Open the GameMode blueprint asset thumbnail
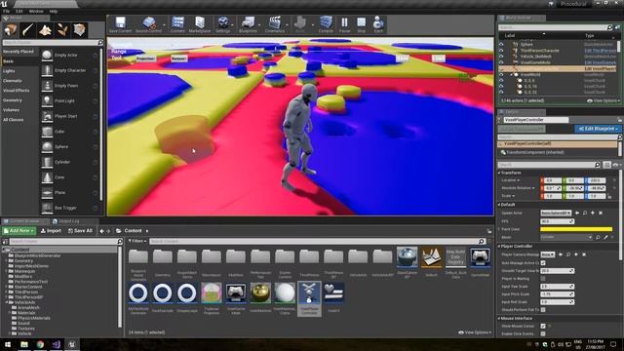Image resolution: width=624 pixels, height=351 pixels. tap(480, 257)
